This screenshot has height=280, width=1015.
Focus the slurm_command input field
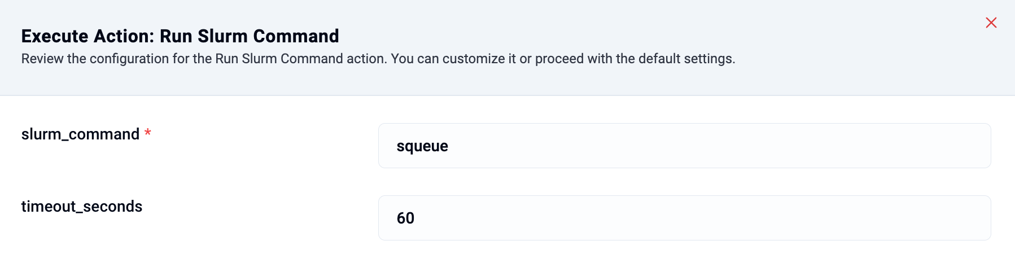(x=684, y=146)
